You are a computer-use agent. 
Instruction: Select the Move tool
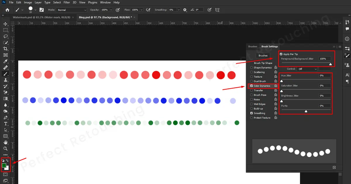pos(5,23)
